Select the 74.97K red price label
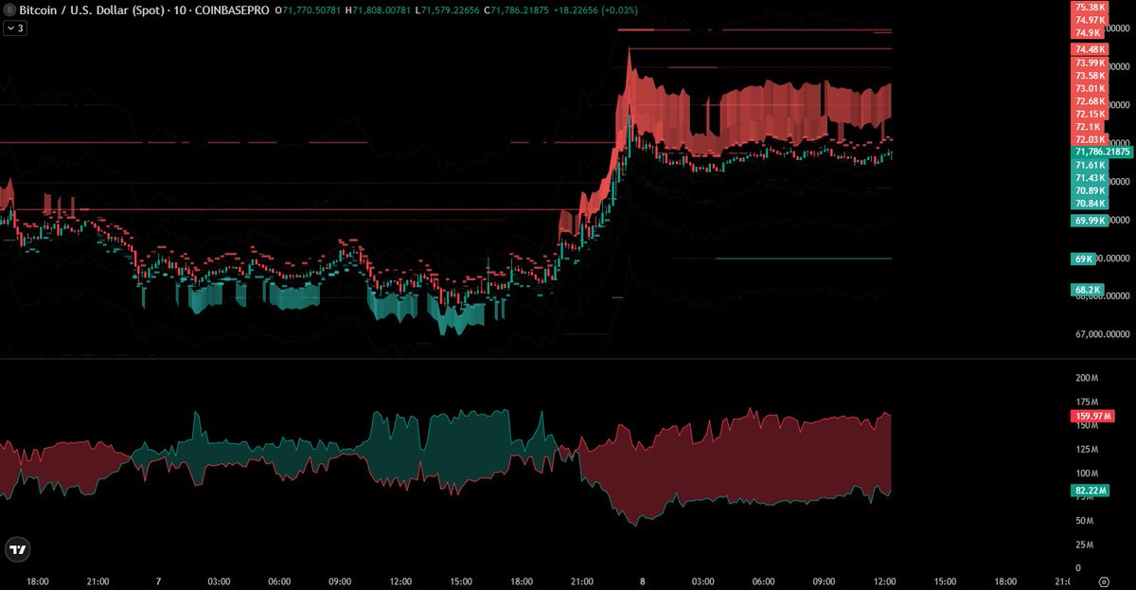 [x=1091, y=19]
